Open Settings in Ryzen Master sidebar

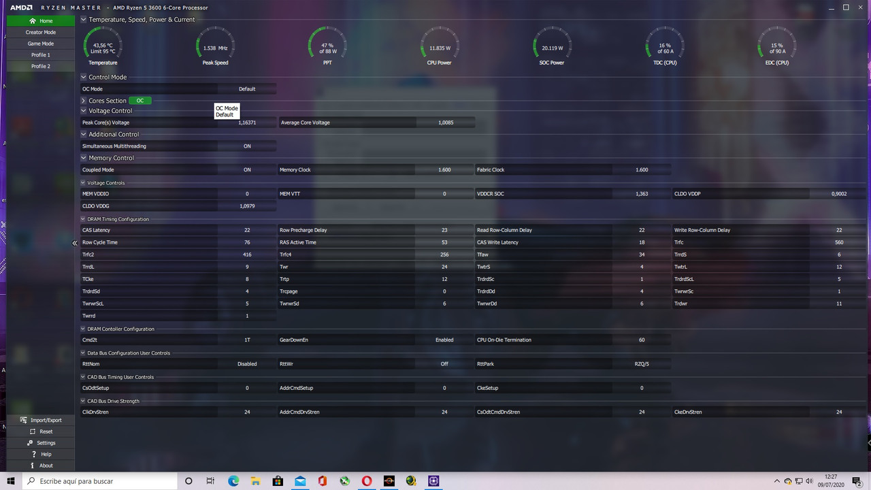coord(41,443)
